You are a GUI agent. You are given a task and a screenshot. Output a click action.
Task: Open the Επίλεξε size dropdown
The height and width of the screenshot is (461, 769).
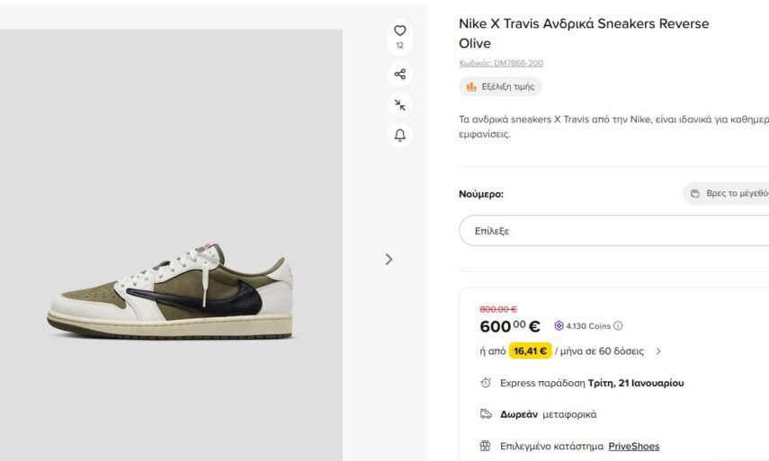[x=613, y=231]
